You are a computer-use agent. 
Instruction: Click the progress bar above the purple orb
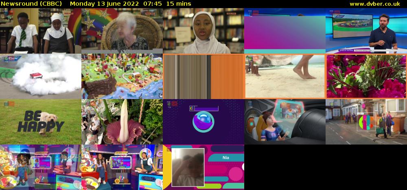click(x=204, y=108)
